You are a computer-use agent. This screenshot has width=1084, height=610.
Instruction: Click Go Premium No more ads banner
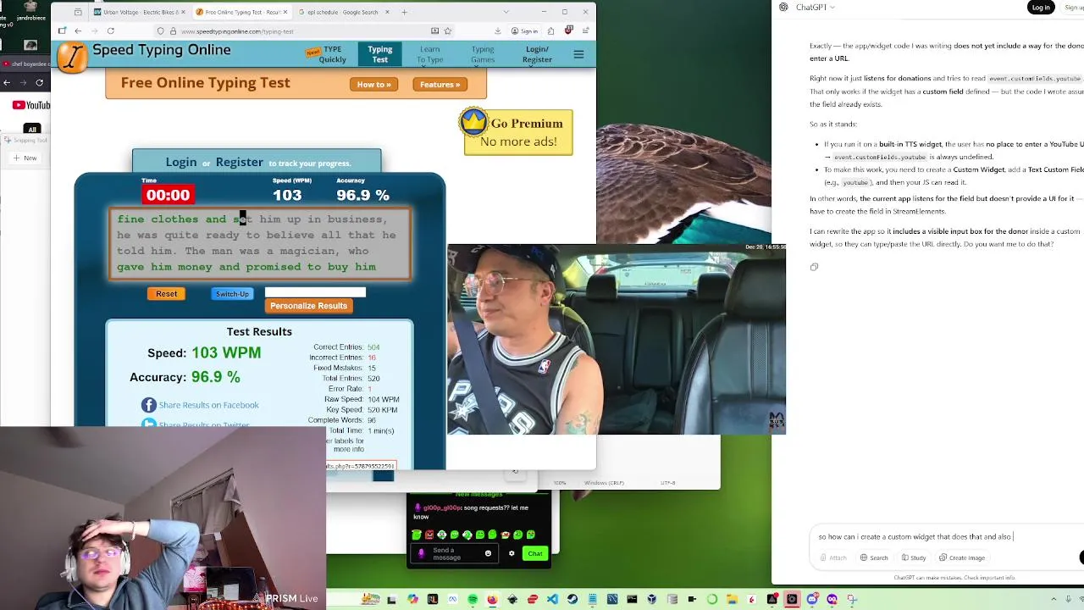[x=517, y=132]
